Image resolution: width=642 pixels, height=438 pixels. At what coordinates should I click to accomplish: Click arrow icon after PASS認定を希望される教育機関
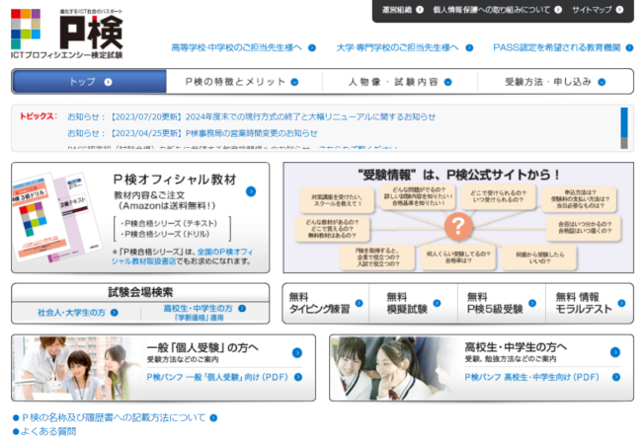click(x=630, y=48)
